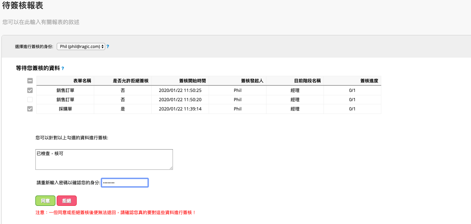Screen dimensions: 471x224
Task: Click the 表單名稱 column header
Action: 82,81
